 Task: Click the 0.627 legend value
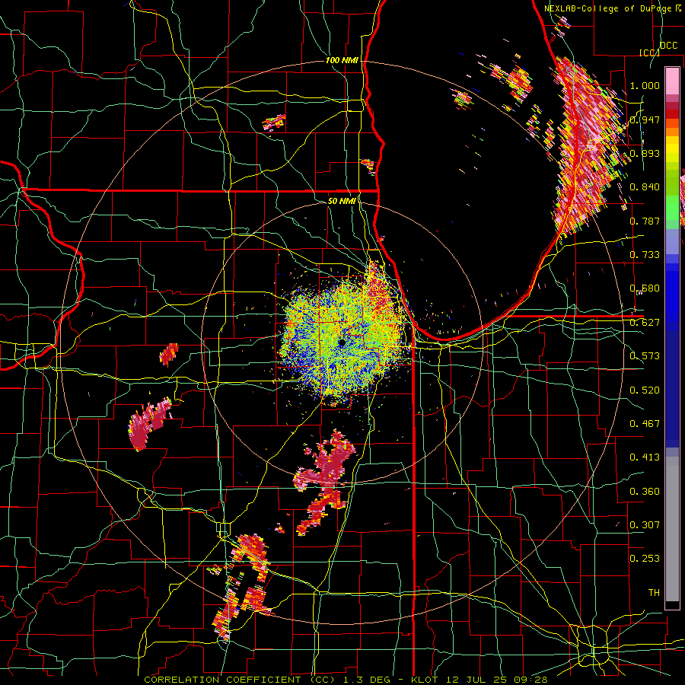[645, 323]
